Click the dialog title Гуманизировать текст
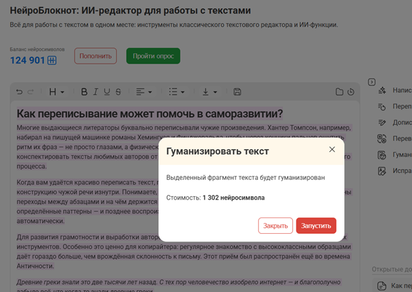This screenshot has height=292, width=412. point(218,151)
